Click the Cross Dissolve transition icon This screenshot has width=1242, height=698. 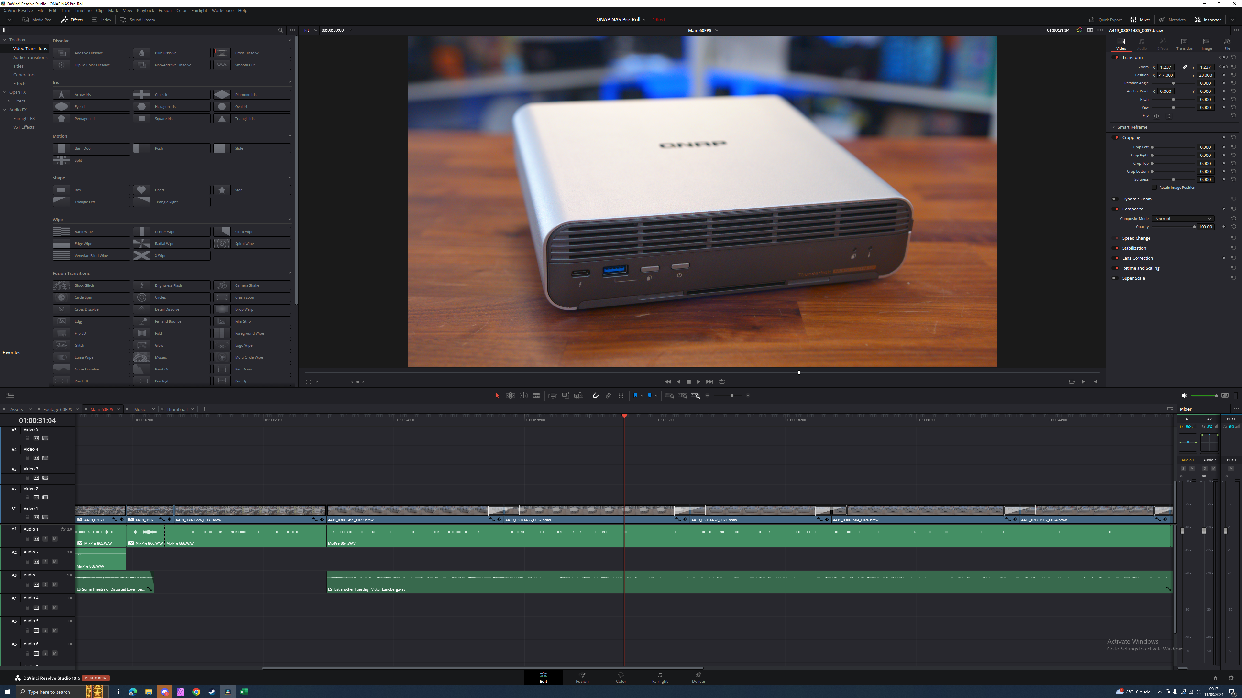222,53
